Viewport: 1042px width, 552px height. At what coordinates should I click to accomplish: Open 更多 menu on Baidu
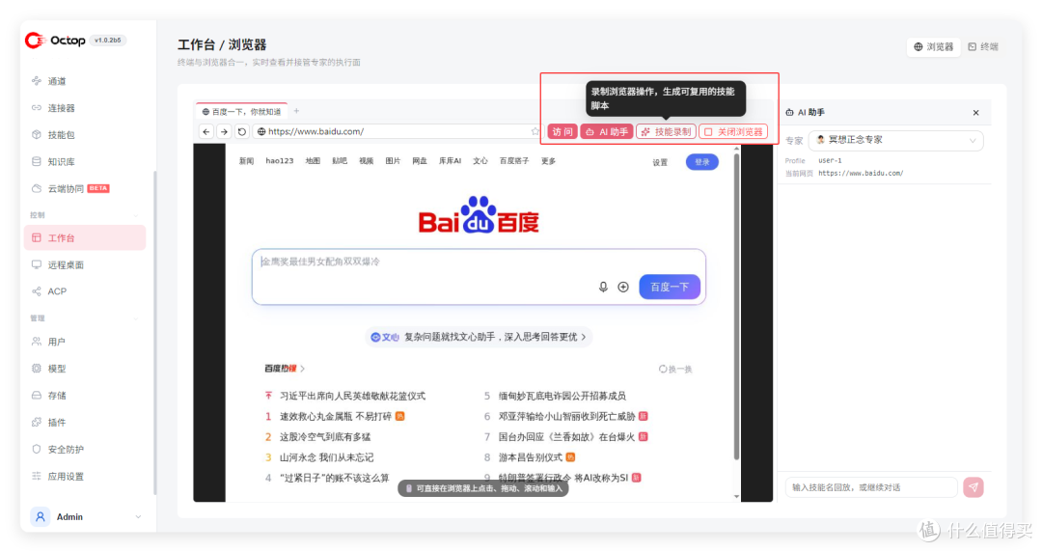point(548,161)
